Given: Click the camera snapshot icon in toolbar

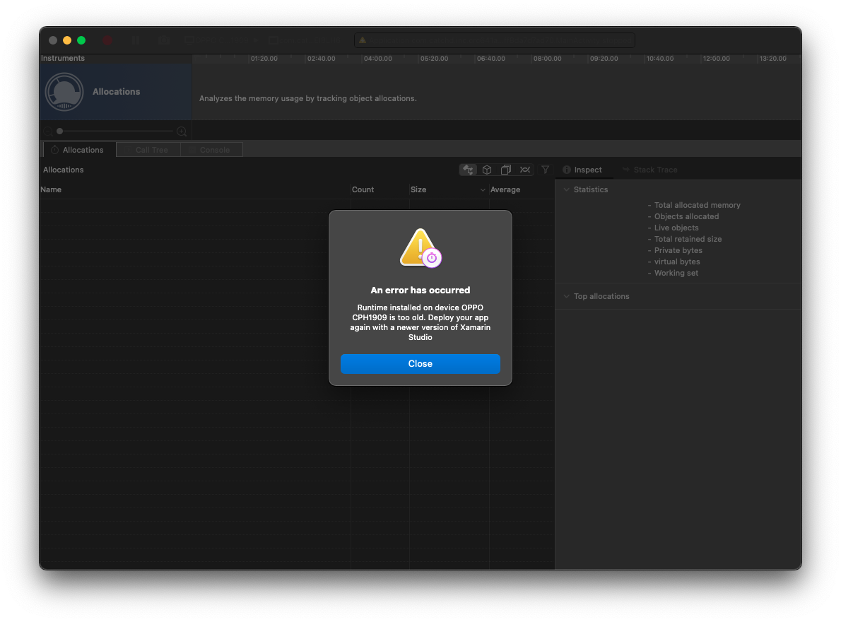Looking at the screenshot, I should (164, 40).
